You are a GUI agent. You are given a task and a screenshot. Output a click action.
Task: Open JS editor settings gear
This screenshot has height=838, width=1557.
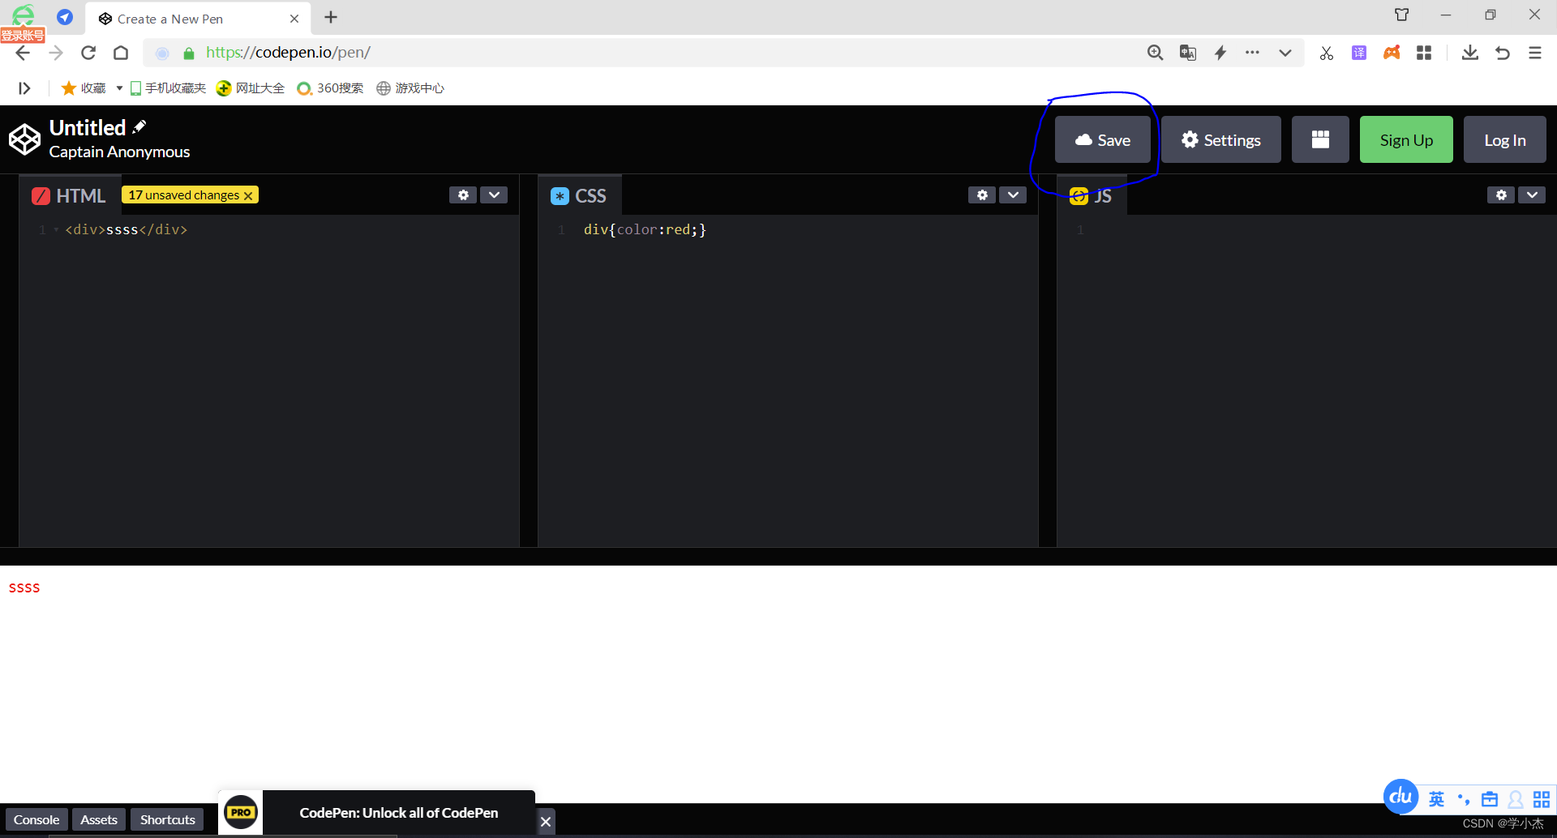[1500, 195]
